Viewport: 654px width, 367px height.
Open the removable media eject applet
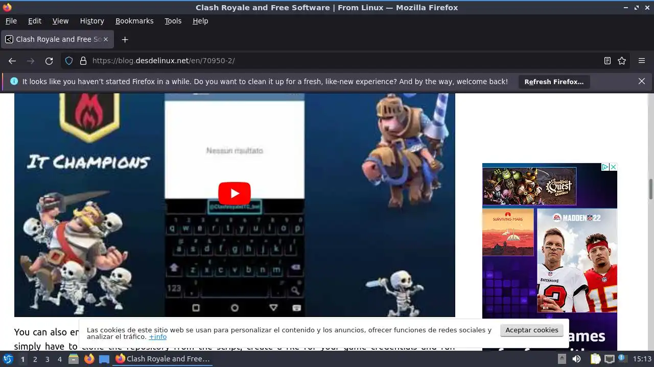coord(562,359)
